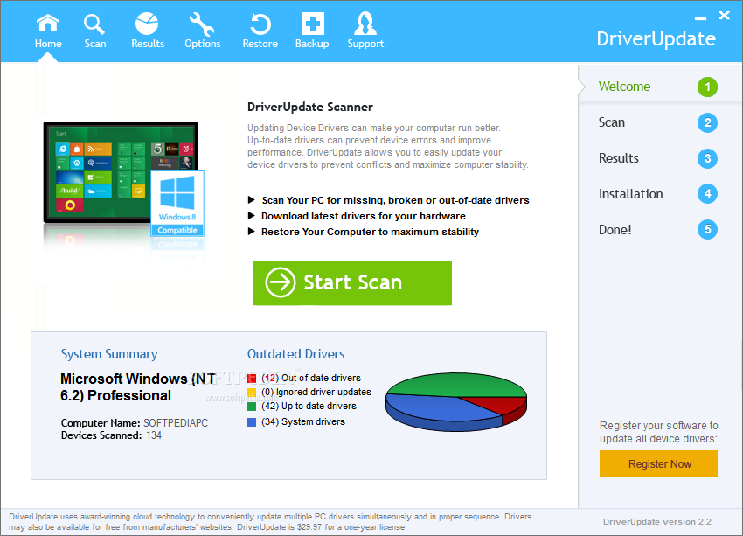Open the Support person icon
Screen dimensions: 743x536
pyautogui.click(x=365, y=24)
